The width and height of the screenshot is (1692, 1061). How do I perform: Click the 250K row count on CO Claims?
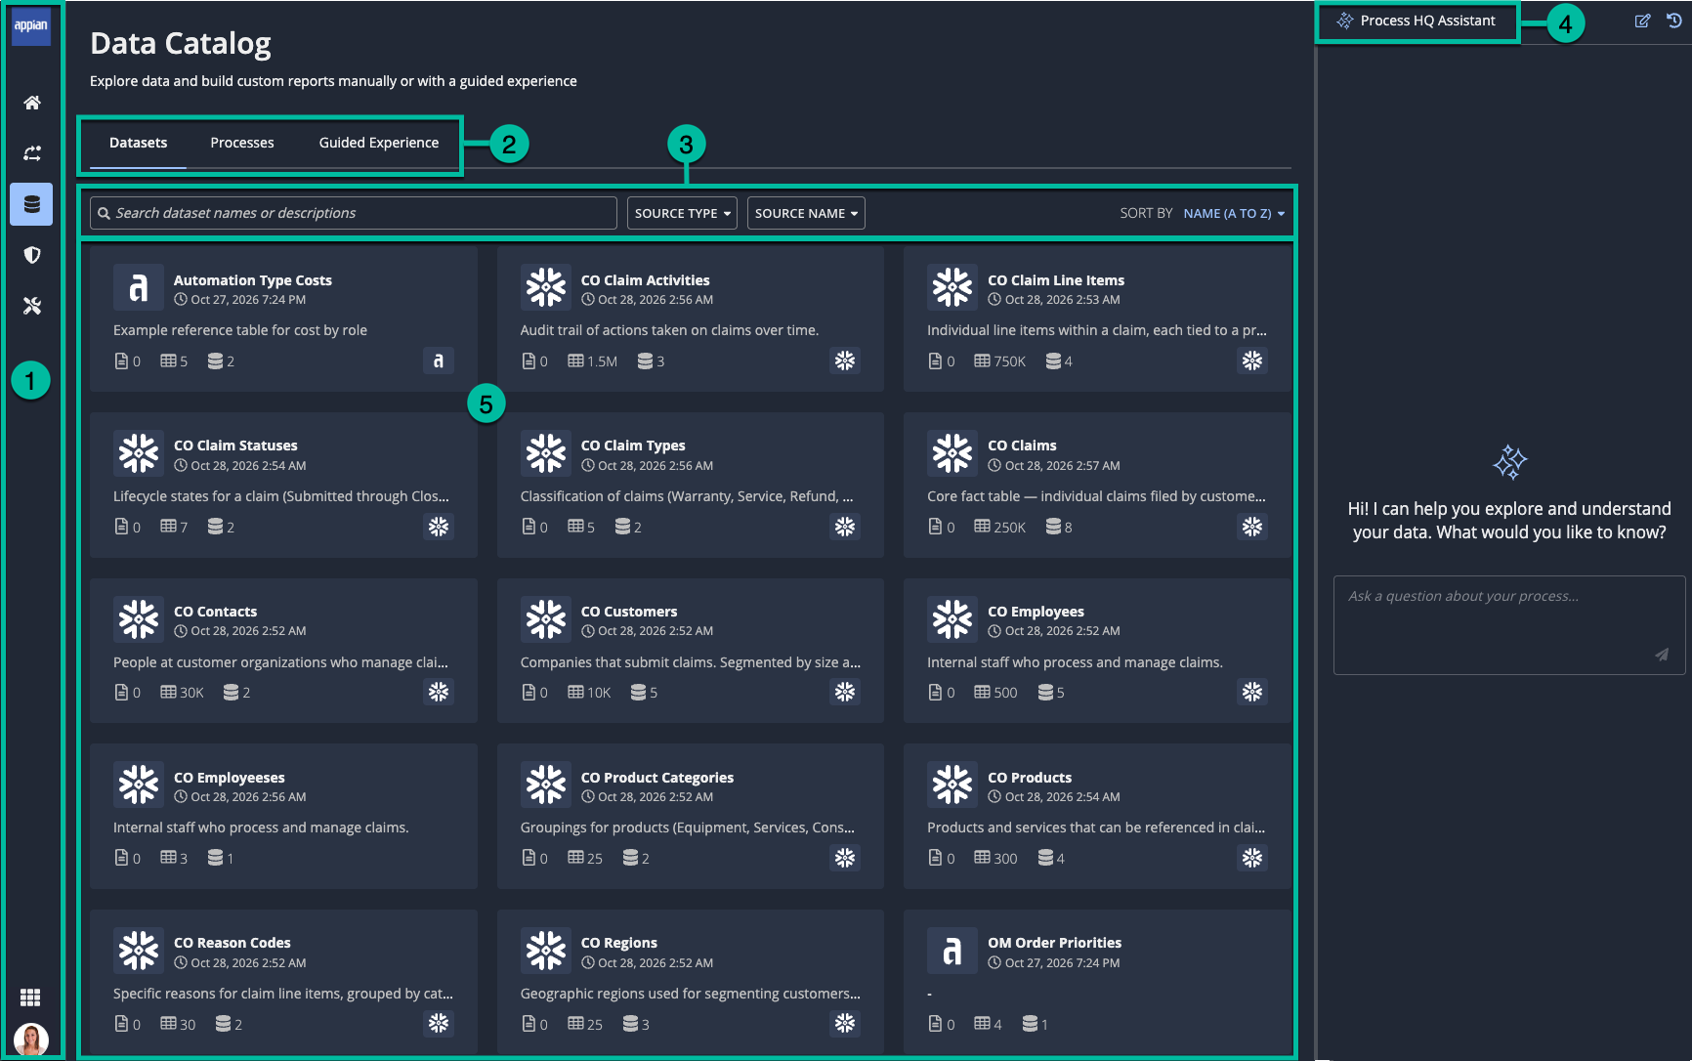coord(1000,527)
